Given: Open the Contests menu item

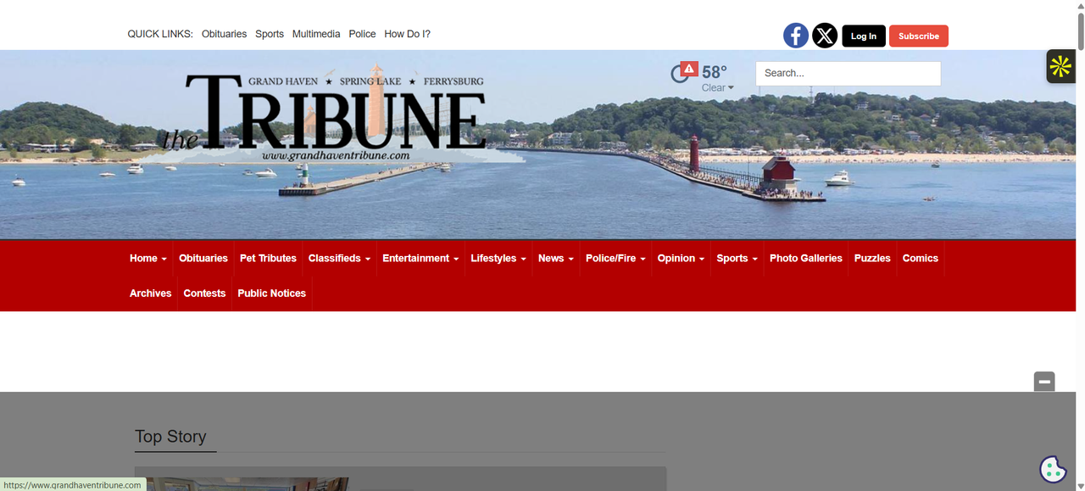Looking at the screenshot, I should 204,293.
